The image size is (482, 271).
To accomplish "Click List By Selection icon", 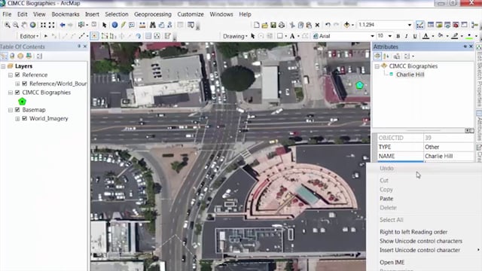I will pyautogui.click(x=29, y=56).
